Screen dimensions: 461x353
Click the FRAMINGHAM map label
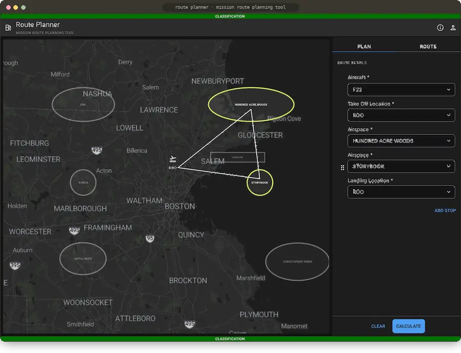pyautogui.click(x=108, y=227)
